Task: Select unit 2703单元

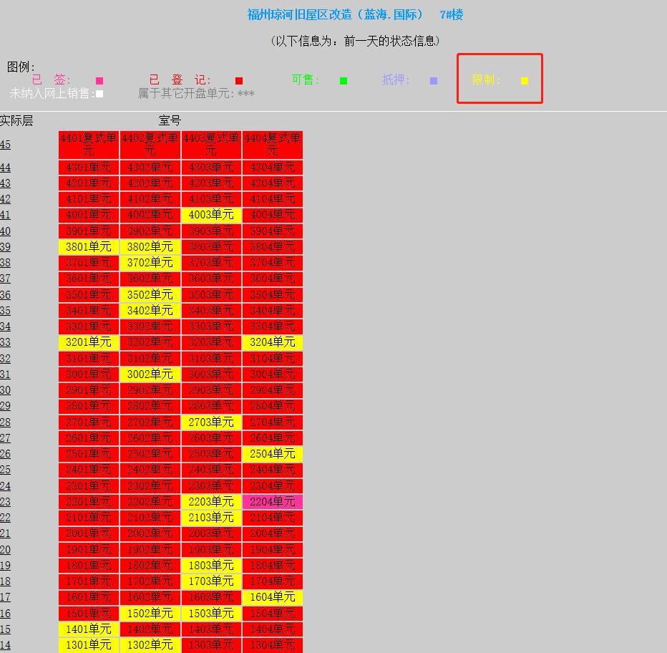Action: 210,422
